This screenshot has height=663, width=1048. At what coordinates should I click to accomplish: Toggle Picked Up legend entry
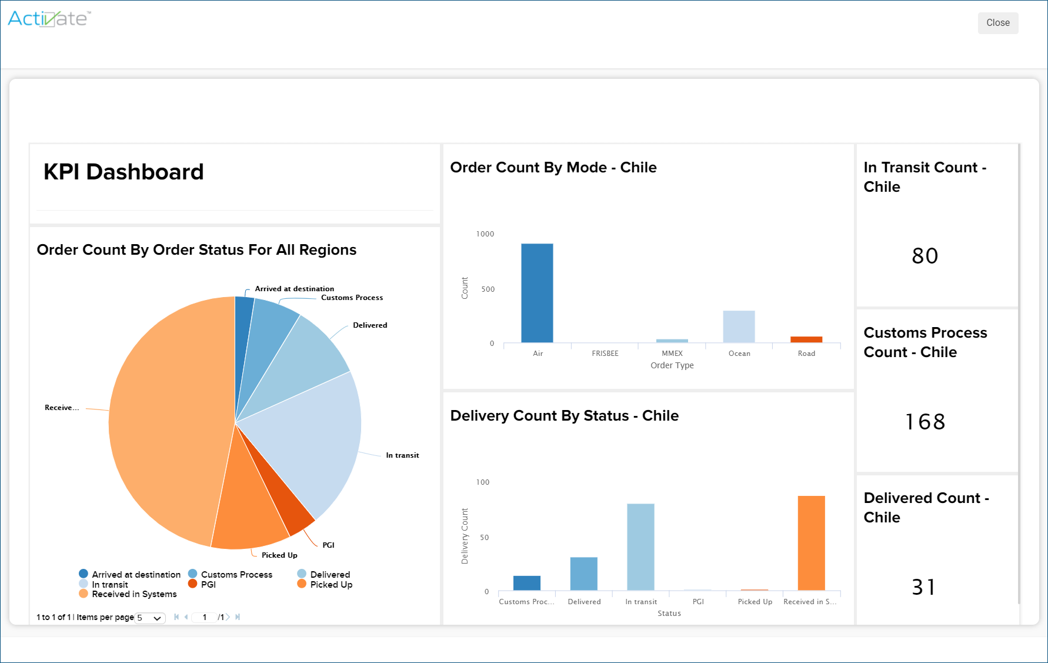coord(325,584)
